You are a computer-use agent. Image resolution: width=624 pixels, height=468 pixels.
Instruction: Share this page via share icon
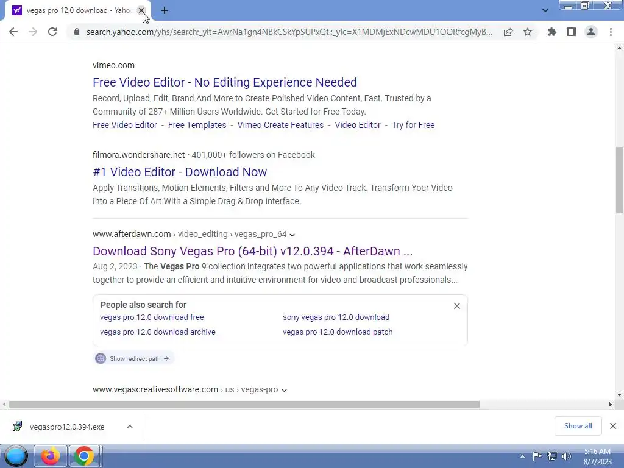coord(508,32)
